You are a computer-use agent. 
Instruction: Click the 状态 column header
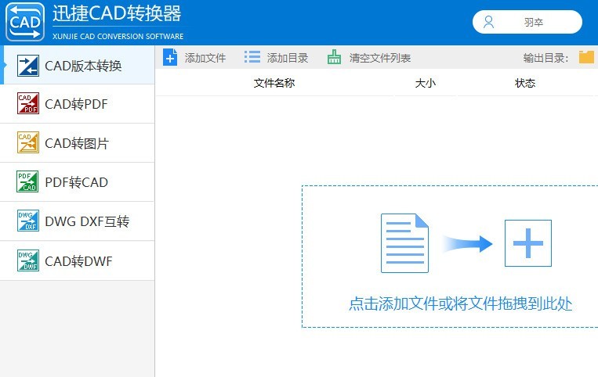(x=525, y=83)
